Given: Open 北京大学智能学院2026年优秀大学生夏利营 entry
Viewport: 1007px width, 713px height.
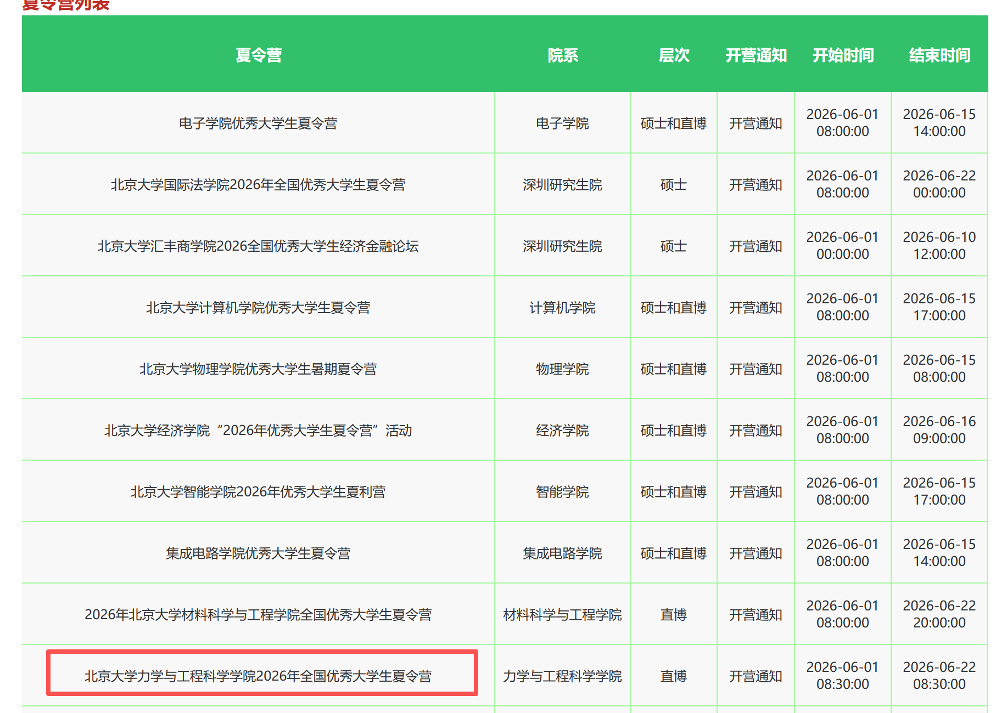Looking at the screenshot, I should (x=258, y=492).
